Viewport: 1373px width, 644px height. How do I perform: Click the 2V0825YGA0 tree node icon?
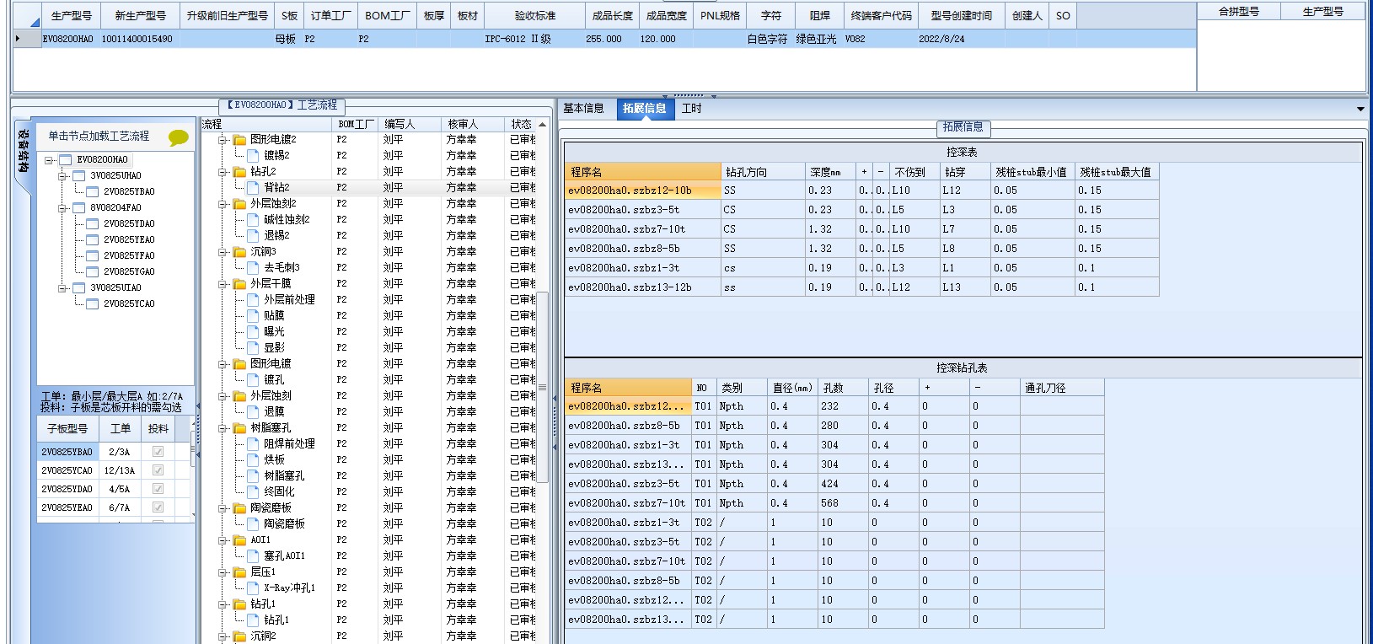[93, 271]
